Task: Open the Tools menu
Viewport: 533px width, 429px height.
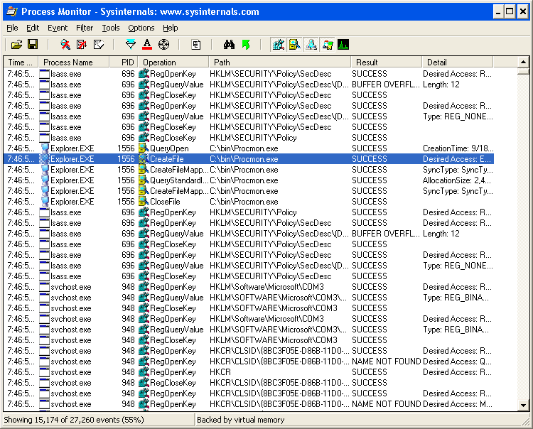Action: (x=111, y=28)
